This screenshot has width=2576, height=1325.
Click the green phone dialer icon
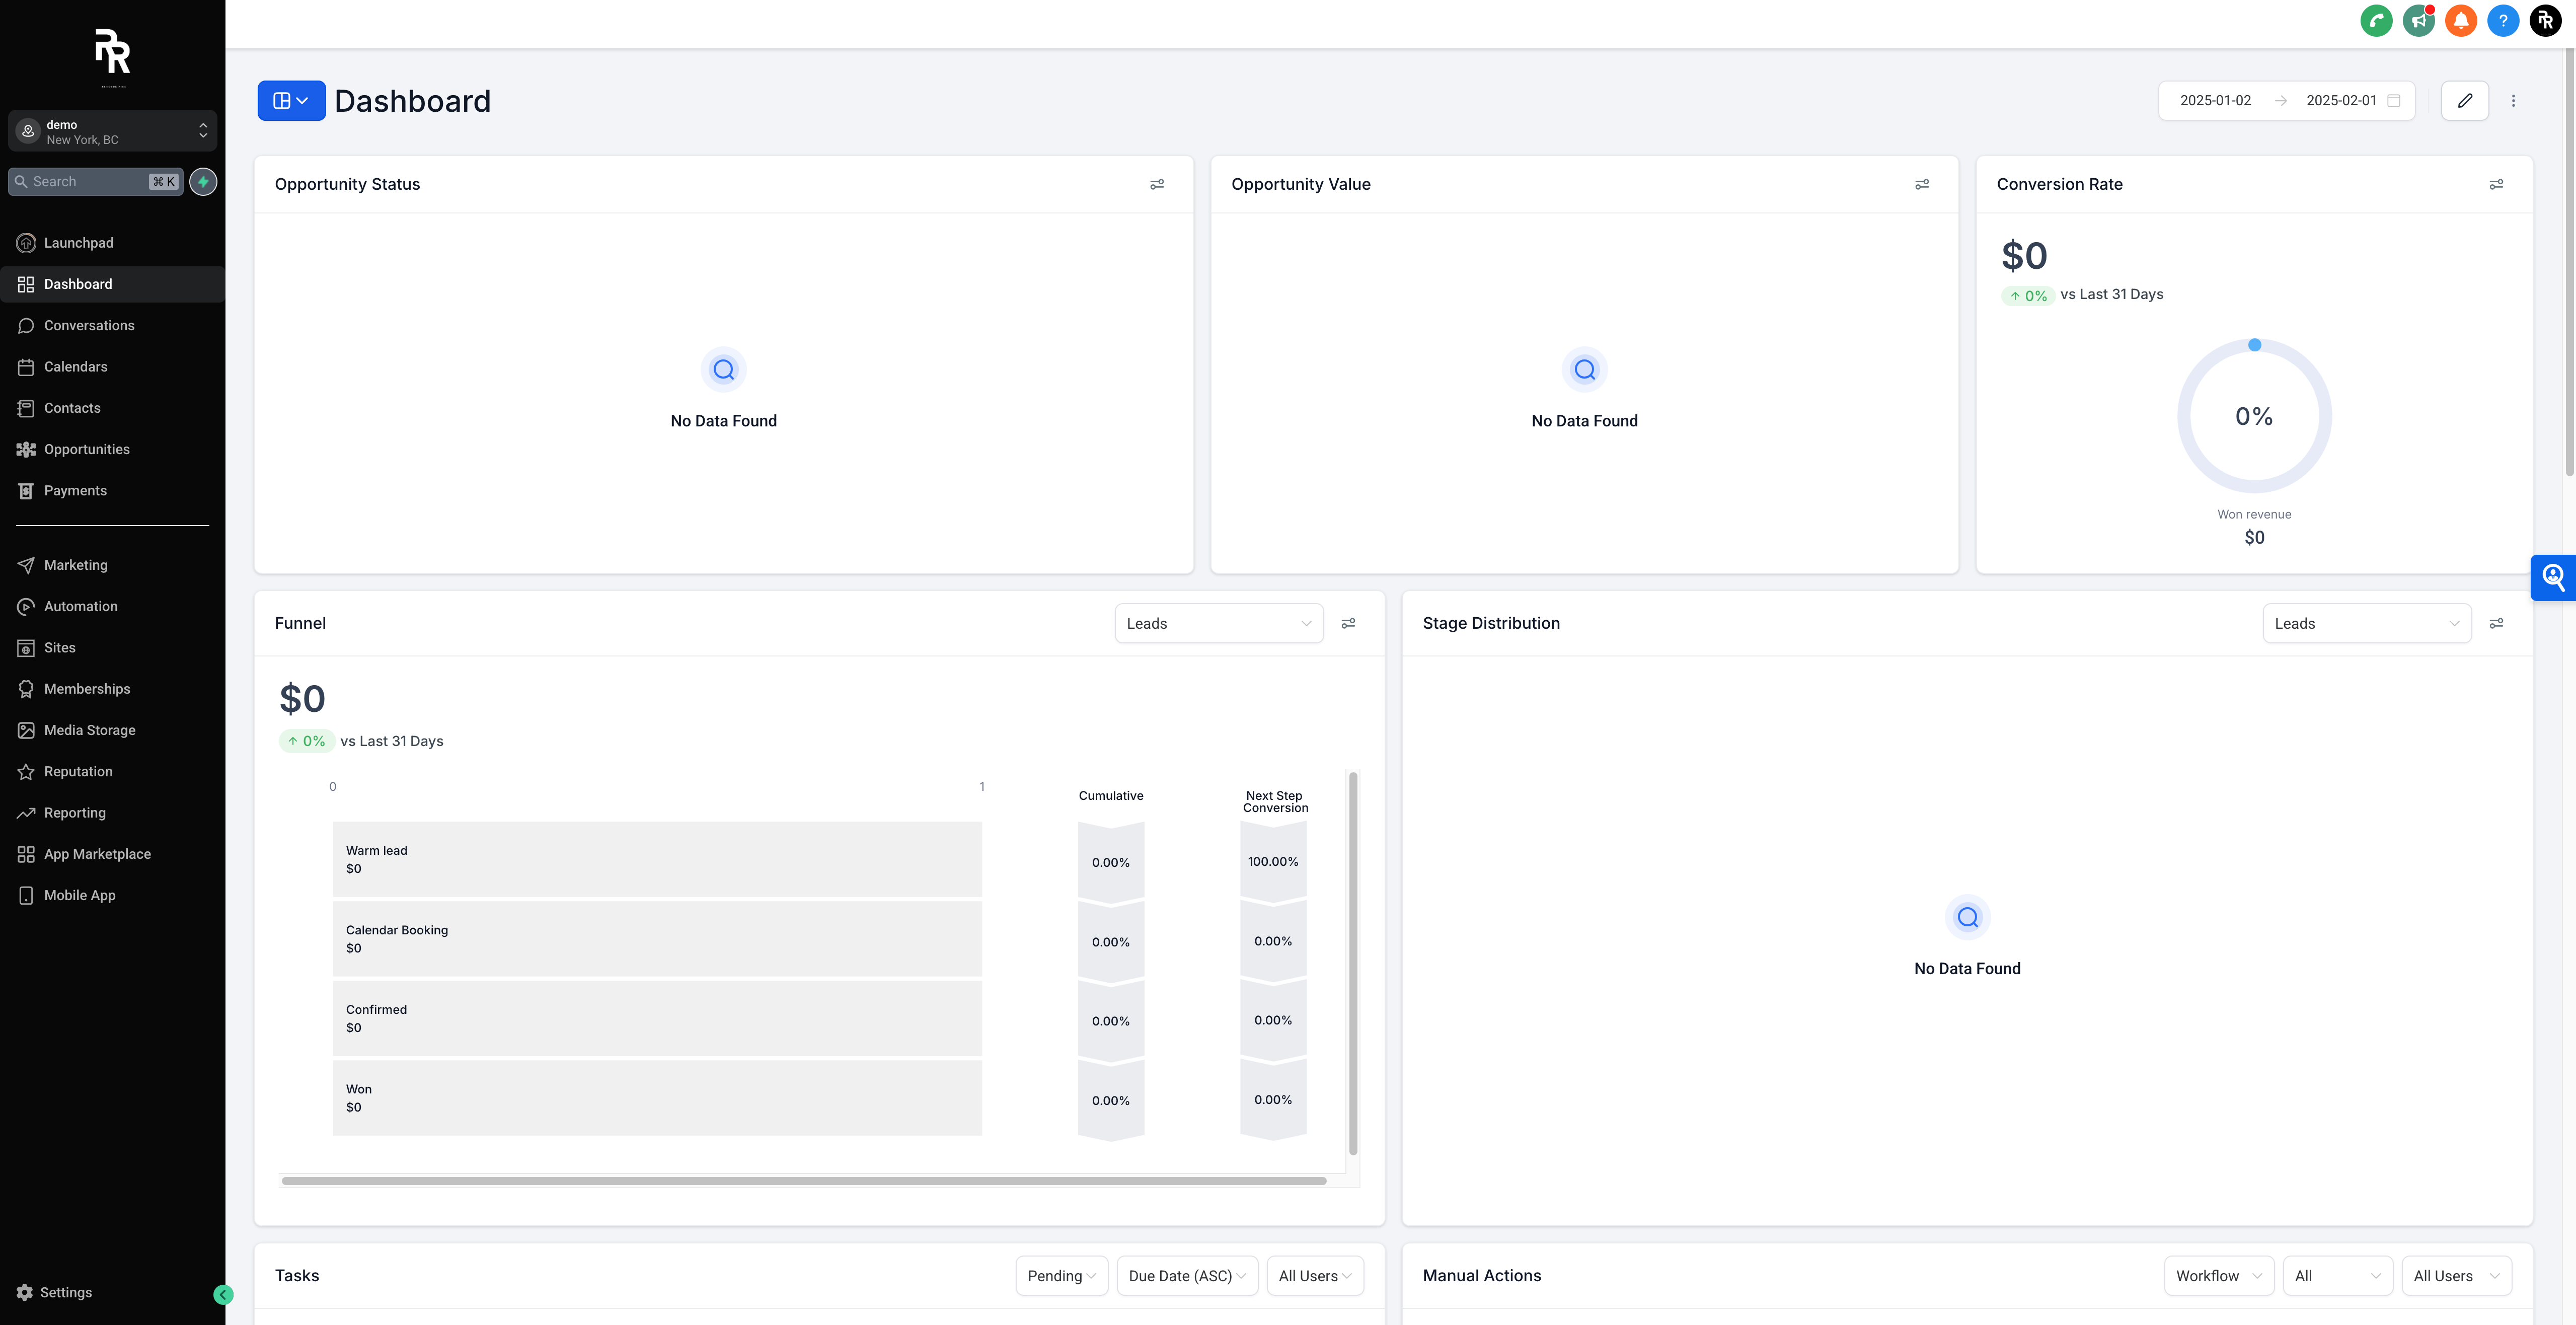pyautogui.click(x=2376, y=20)
